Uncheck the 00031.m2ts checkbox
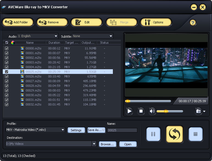This screenshot has height=161, width=212. click(x=7, y=100)
